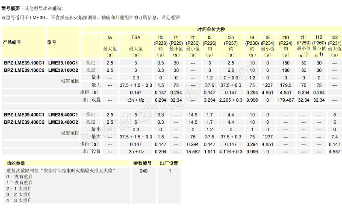Select product number BPZ:LME39.100C2
342x208 pixels.
pos(24,70)
